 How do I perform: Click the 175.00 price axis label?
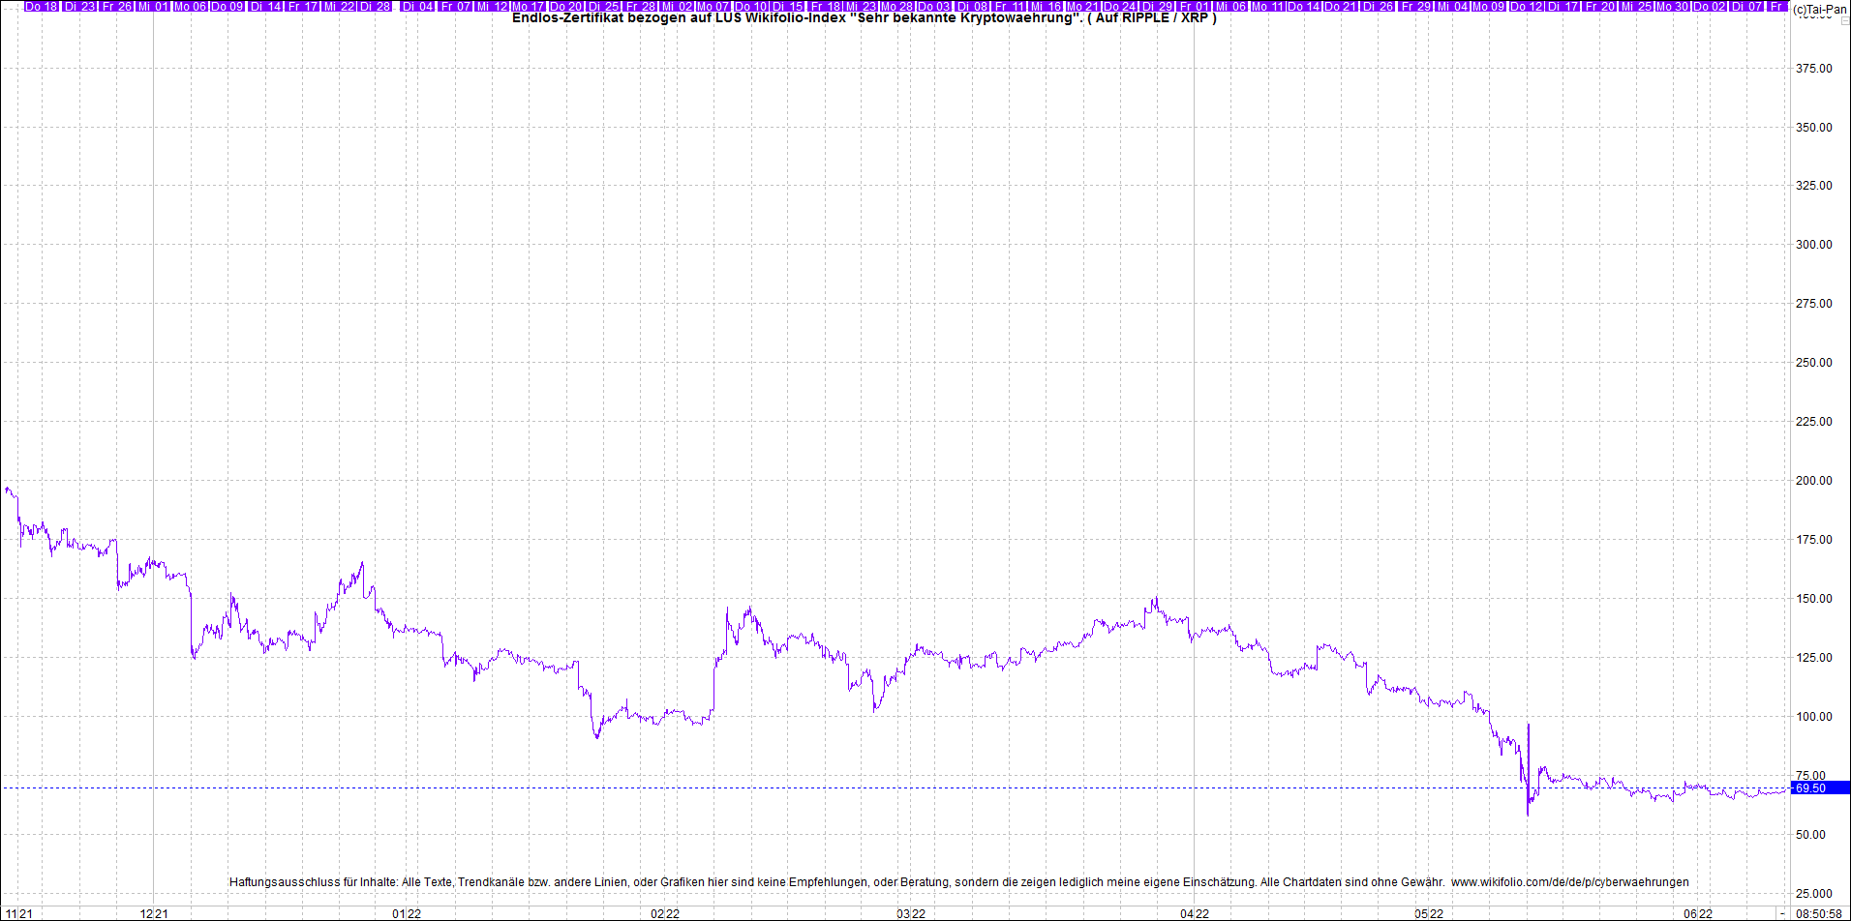coord(1814,540)
